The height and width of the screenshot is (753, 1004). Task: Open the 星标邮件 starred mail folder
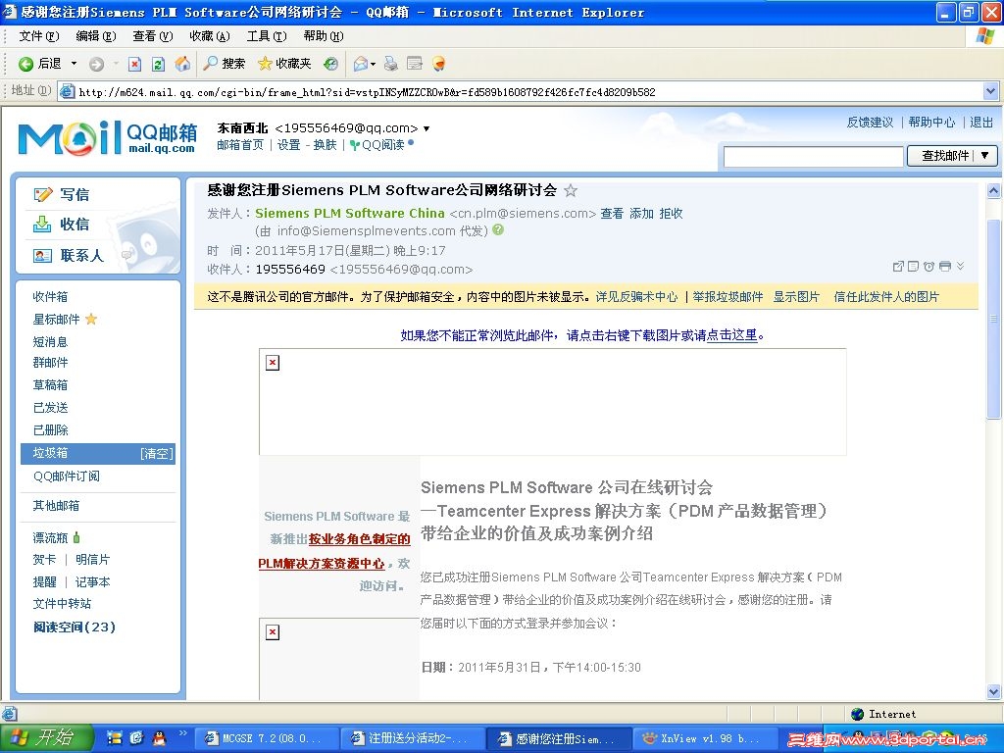point(56,319)
